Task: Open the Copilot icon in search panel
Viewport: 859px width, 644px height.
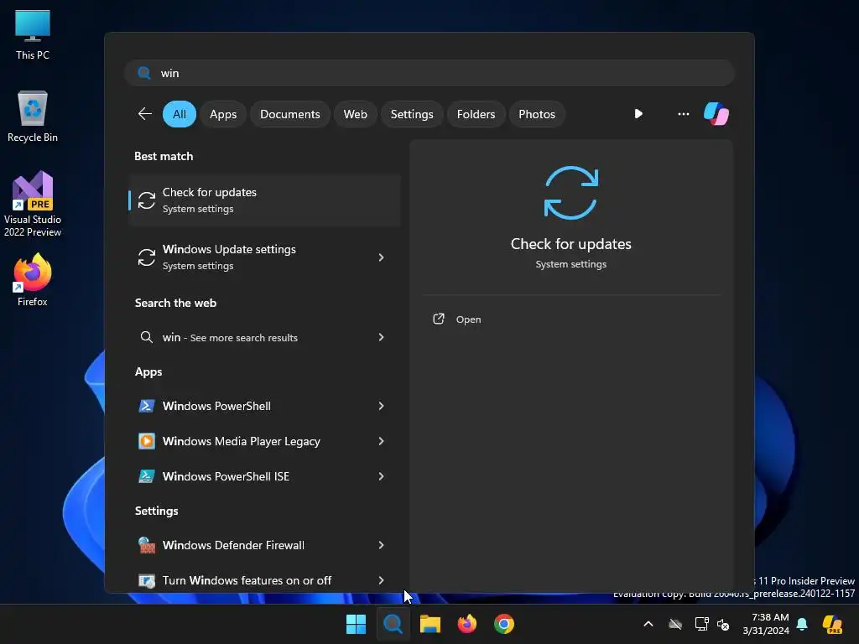Action: click(716, 114)
